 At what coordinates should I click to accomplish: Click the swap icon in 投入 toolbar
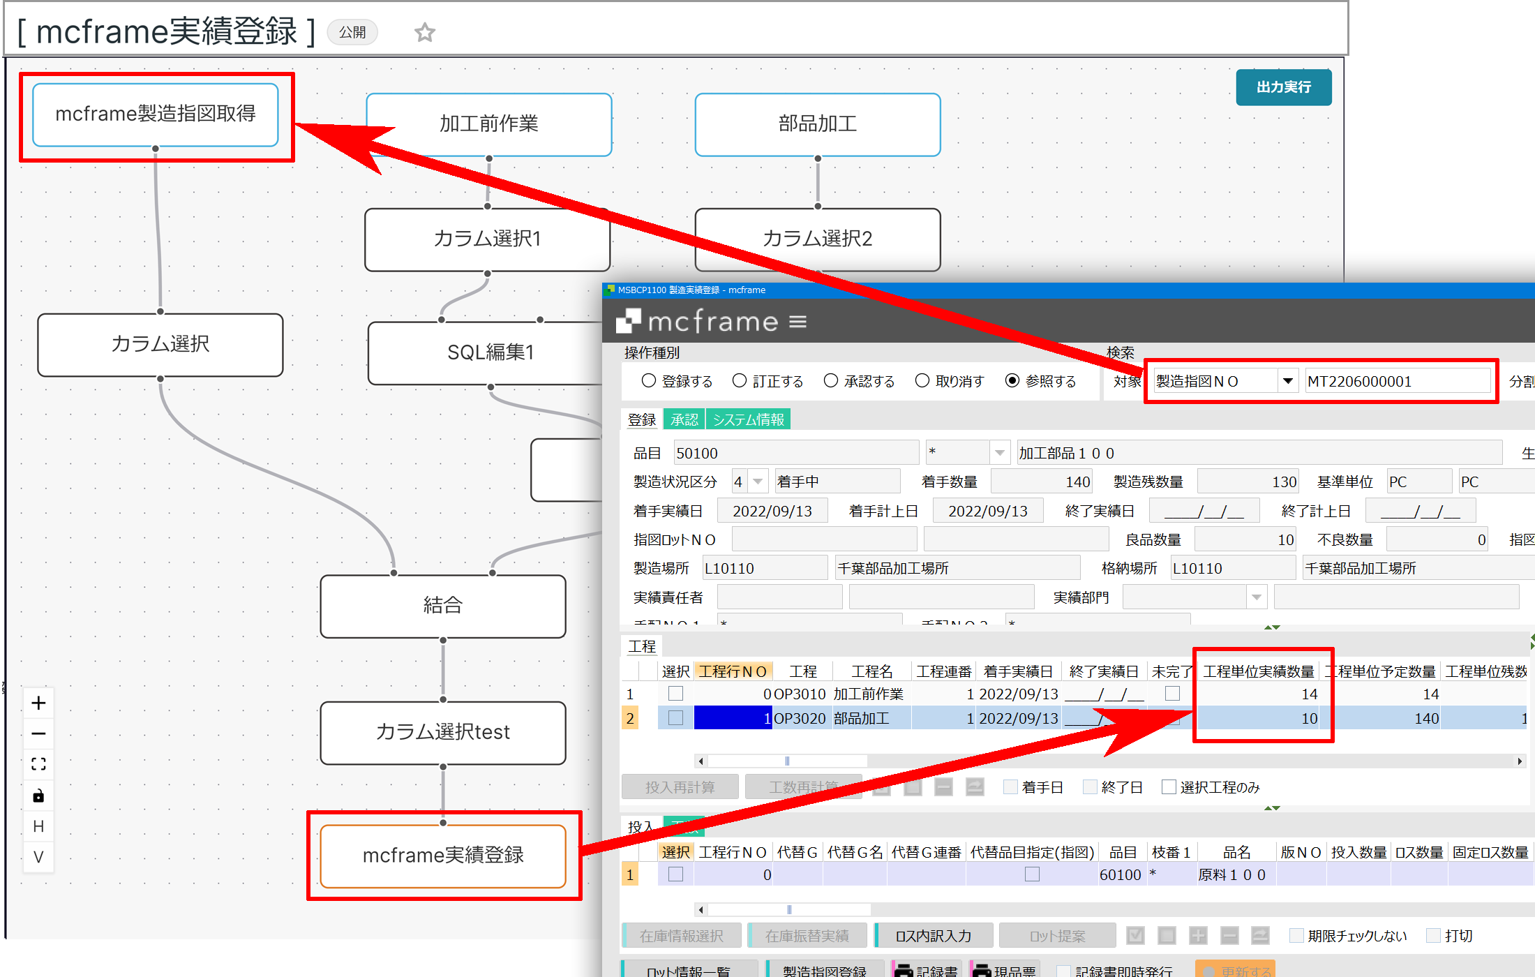pyautogui.click(x=1260, y=935)
